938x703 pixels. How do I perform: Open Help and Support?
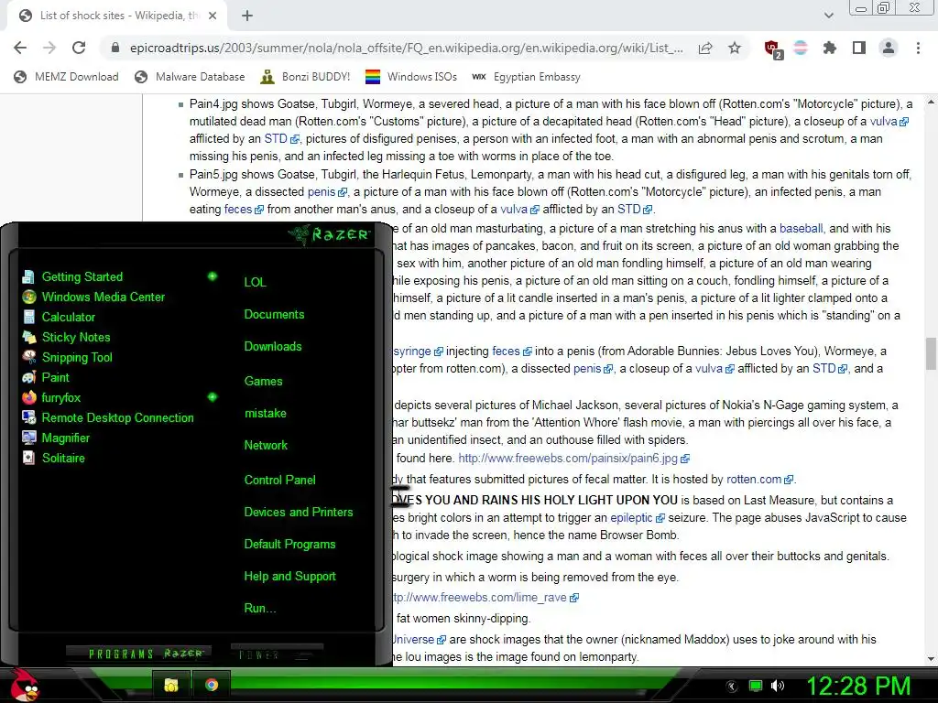tap(289, 577)
